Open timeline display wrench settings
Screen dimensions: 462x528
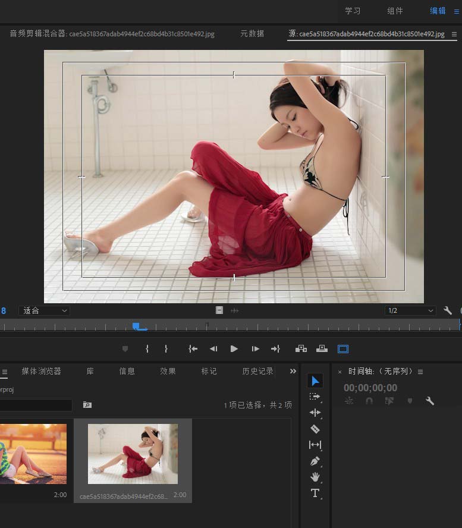click(430, 401)
